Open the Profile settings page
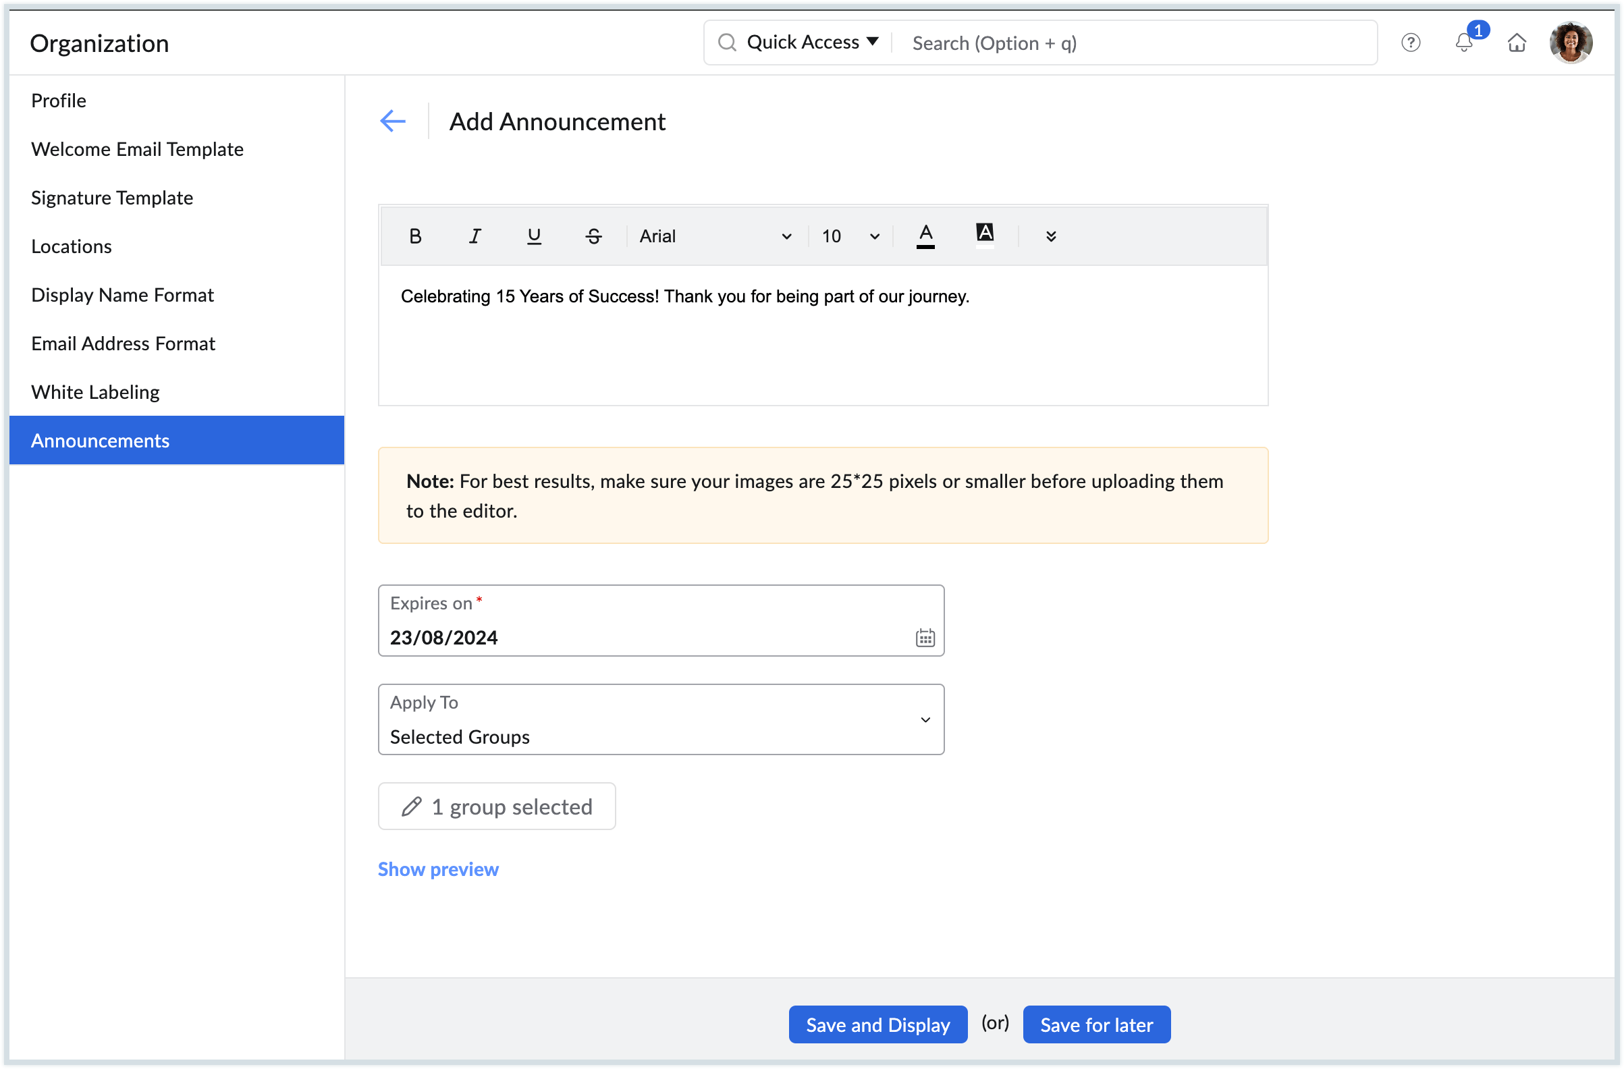 pyautogui.click(x=59, y=100)
